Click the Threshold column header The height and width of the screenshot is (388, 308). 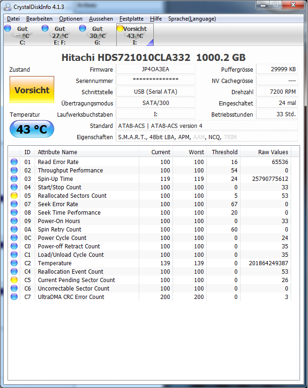[224, 152]
